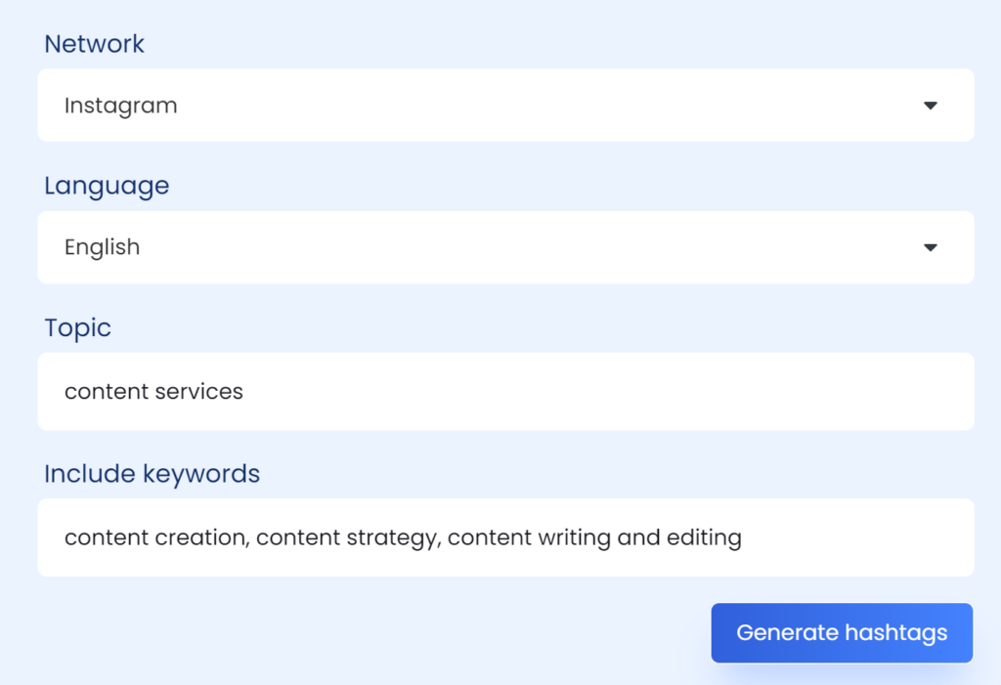Click the Include keywords input field
Image resolution: width=1001 pixels, height=685 pixels.
pyautogui.click(x=505, y=537)
